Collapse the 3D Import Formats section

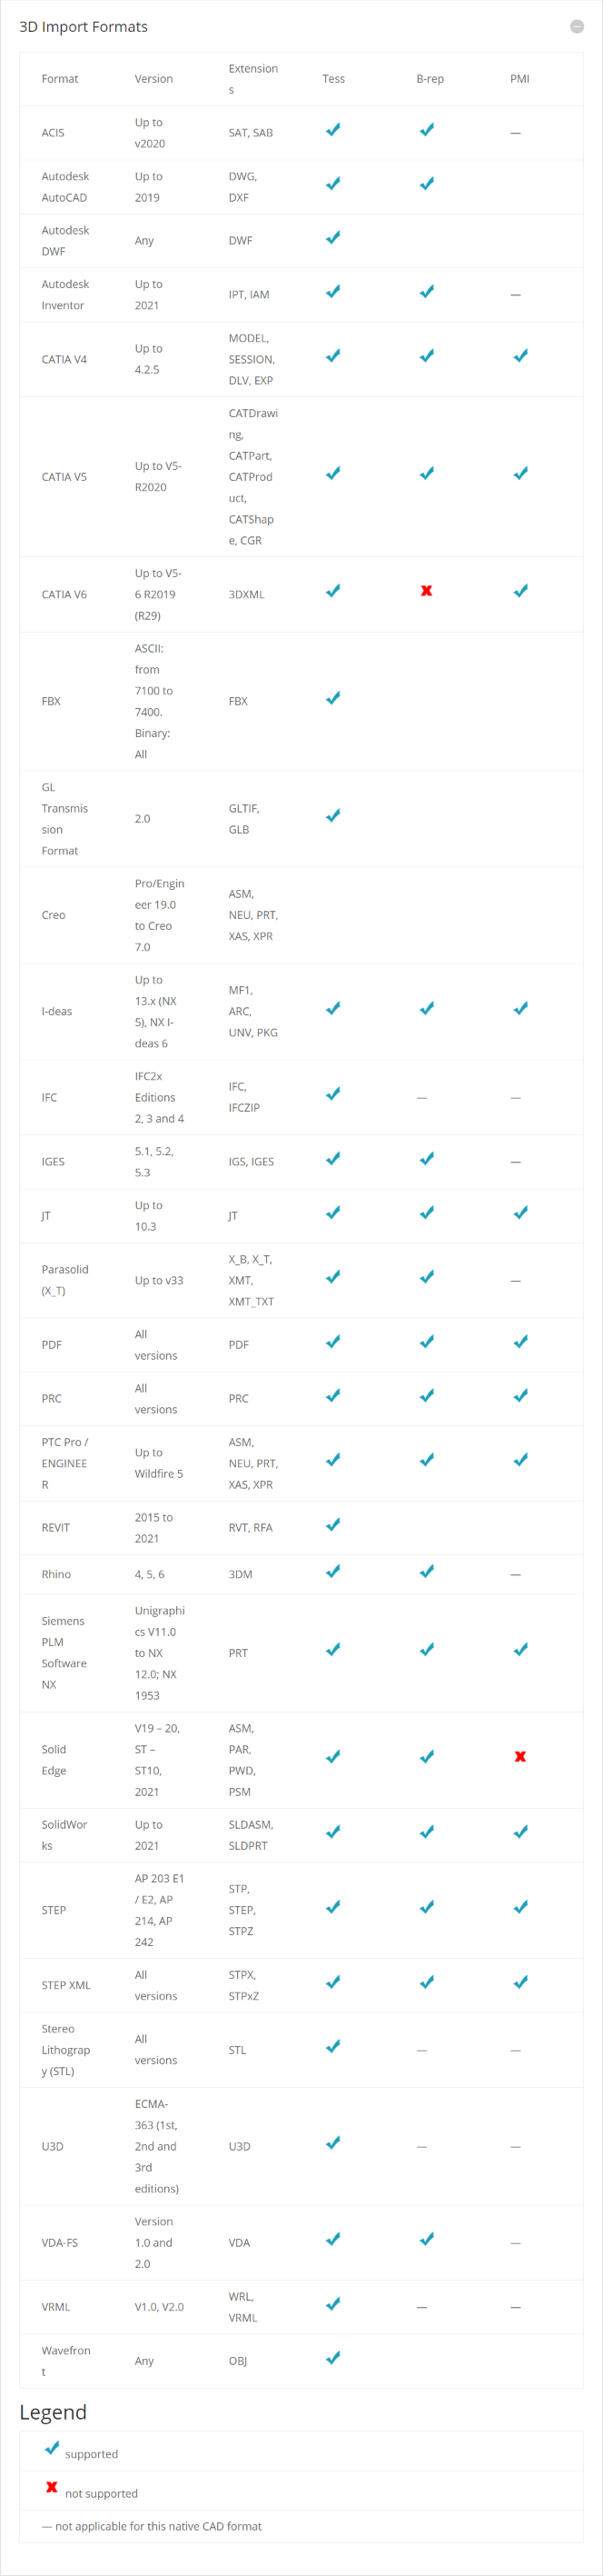576,27
